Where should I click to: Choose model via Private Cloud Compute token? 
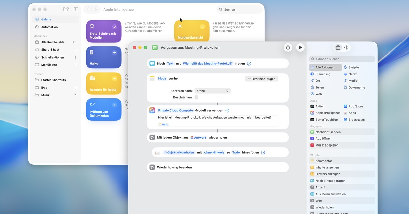coord(176,110)
